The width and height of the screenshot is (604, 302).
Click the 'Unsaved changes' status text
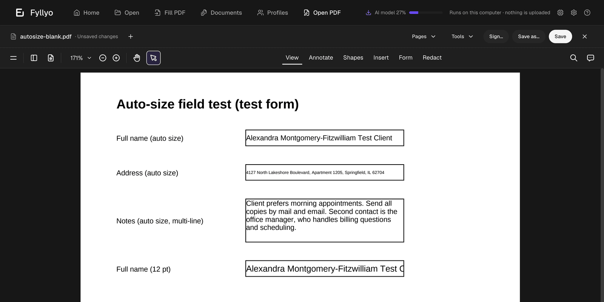[x=97, y=37]
